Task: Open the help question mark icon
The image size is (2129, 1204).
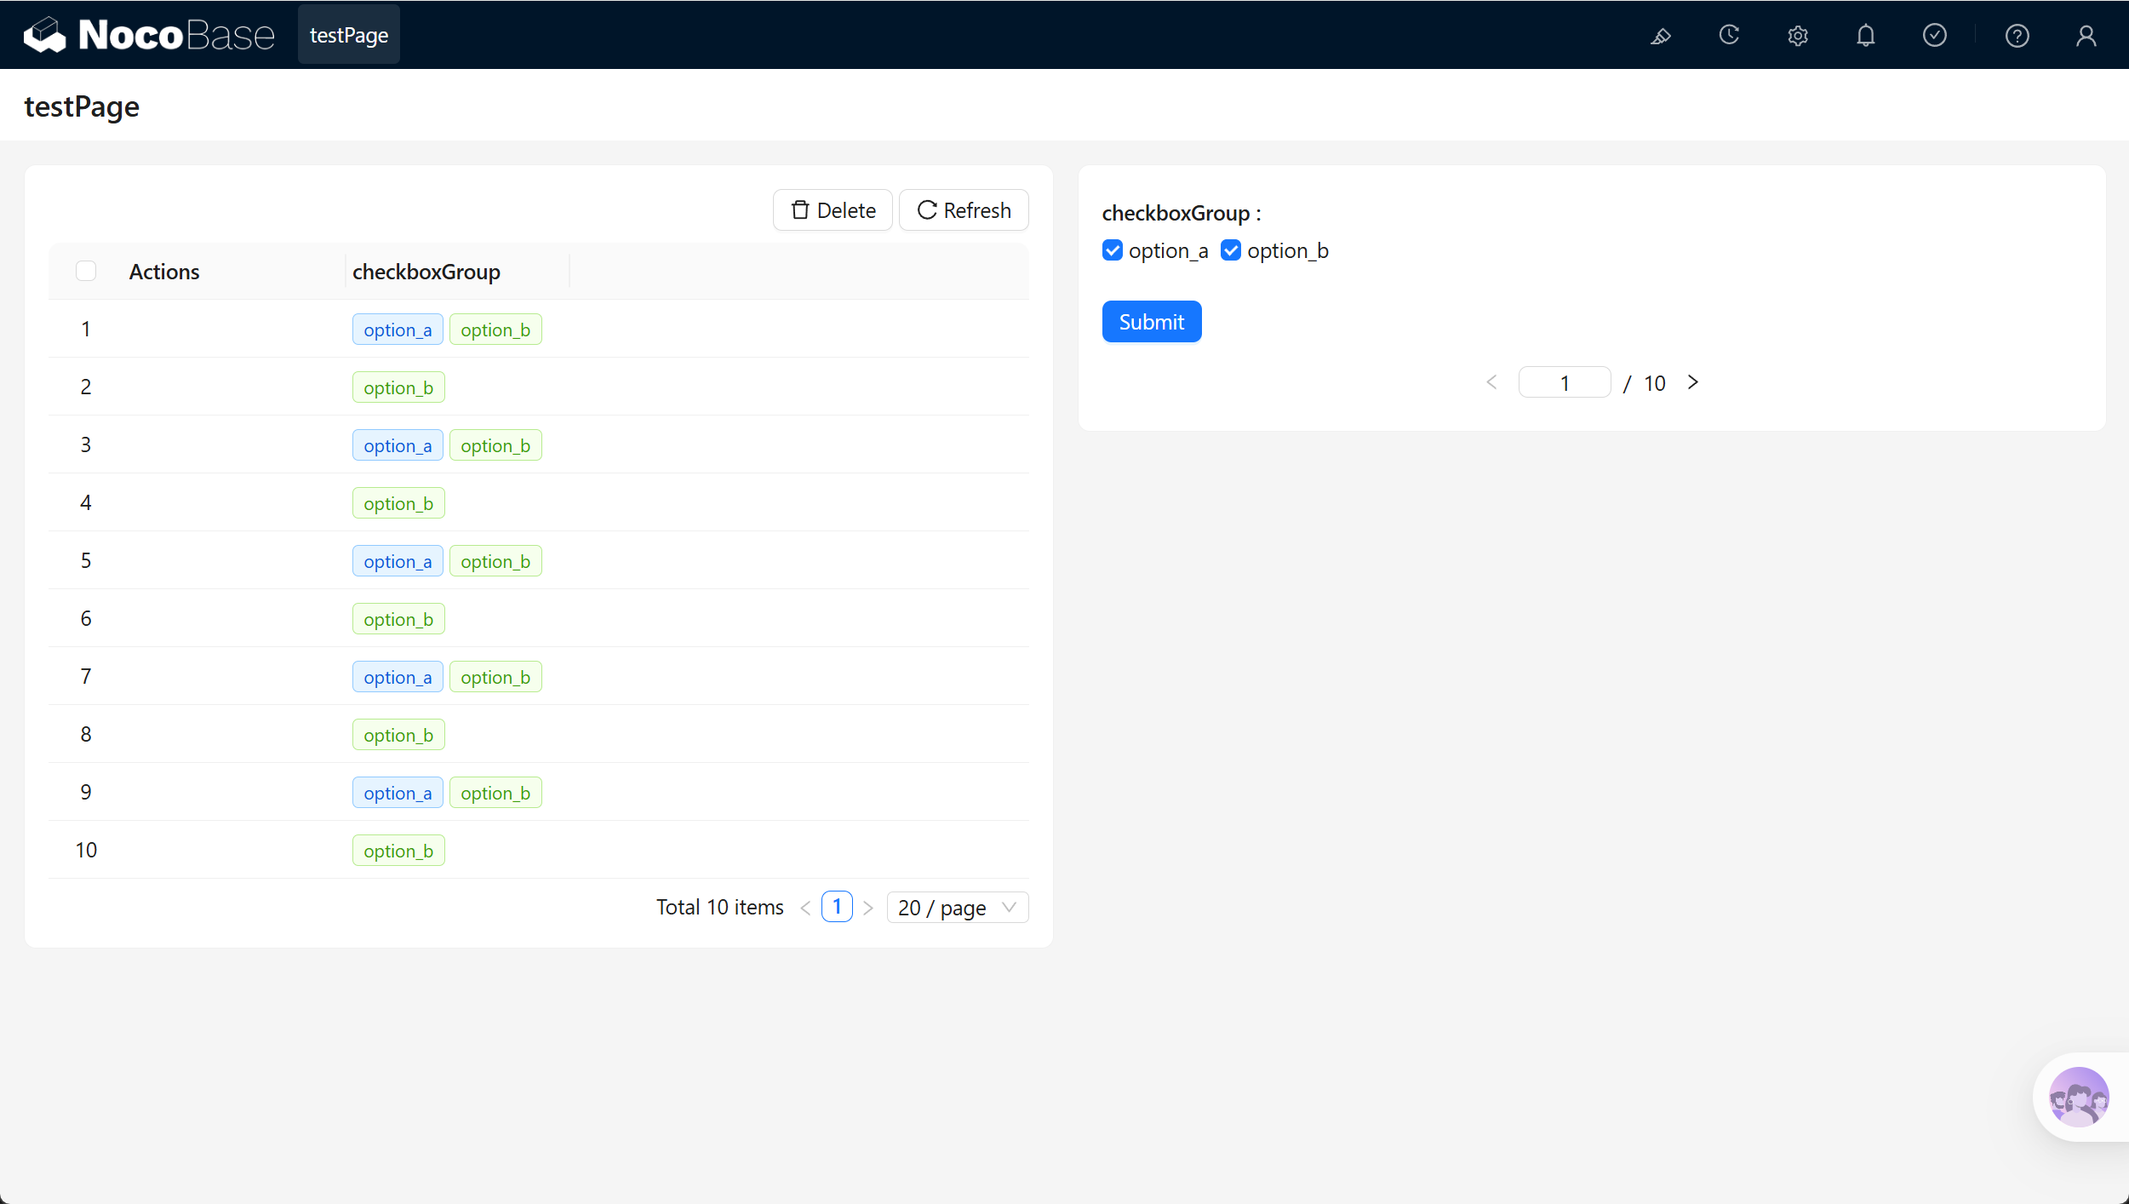Action: coord(2017,36)
